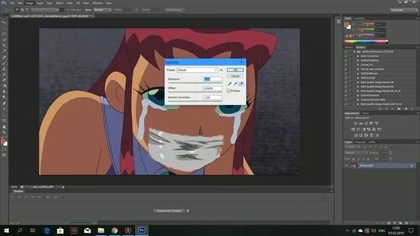This screenshot has height=236, width=420.
Task: Open the File menu
Action: 12,3
